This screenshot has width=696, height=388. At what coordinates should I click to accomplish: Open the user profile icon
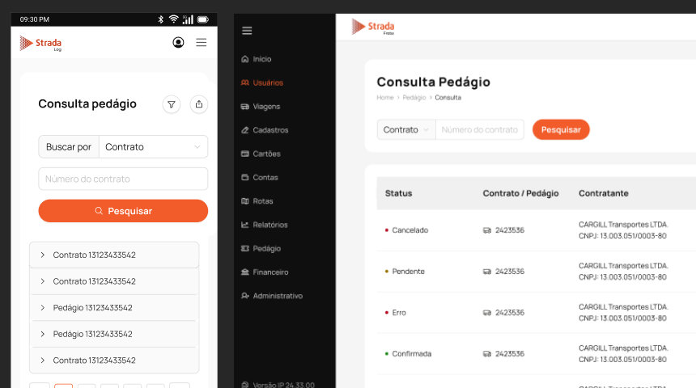(178, 42)
